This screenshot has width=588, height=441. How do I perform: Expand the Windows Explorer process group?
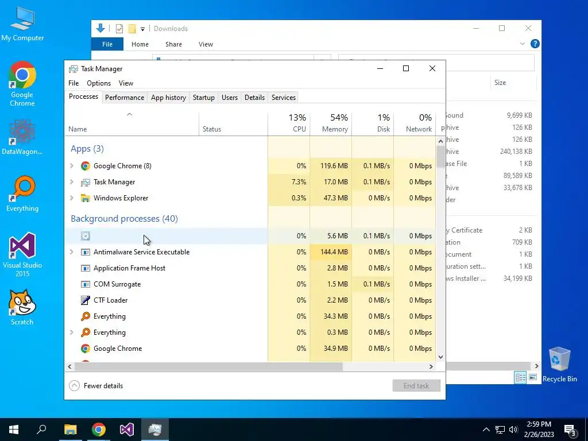72,198
